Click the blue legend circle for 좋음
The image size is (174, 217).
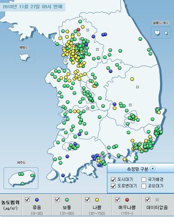click(x=37, y=200)
